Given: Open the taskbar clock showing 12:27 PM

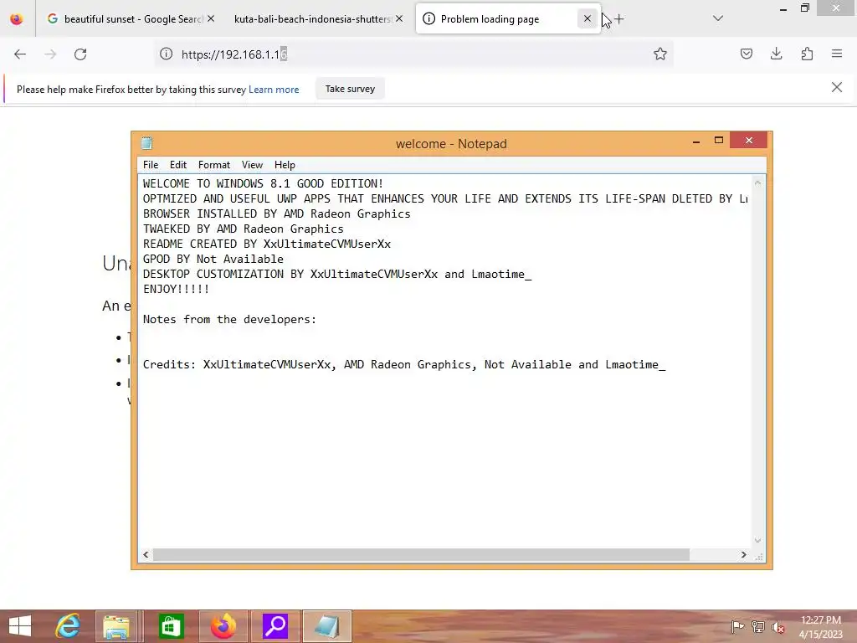Looking at the screenshot, I should [820, 626].
